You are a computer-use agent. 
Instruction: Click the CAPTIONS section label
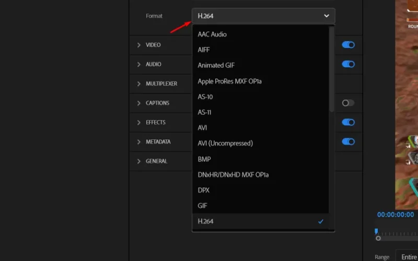coord(157,103)
